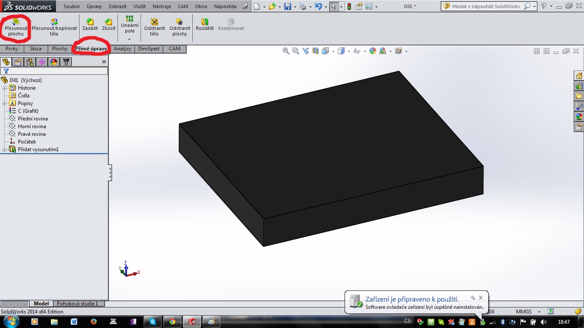Choose the Rozdělit split tool
The image size is (584, 328).
[204, 25]
